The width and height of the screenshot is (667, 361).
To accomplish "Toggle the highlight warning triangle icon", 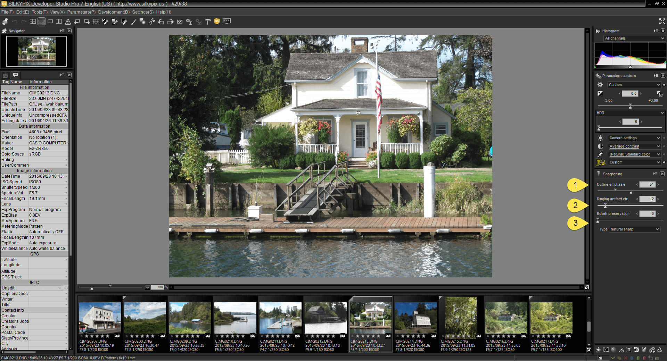I will tap(68, 22).
